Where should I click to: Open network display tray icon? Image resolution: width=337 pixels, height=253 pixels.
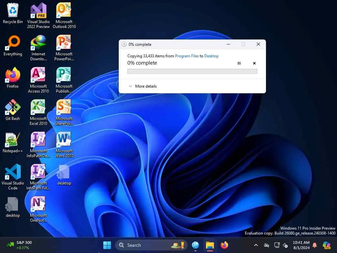click(277, 245)
